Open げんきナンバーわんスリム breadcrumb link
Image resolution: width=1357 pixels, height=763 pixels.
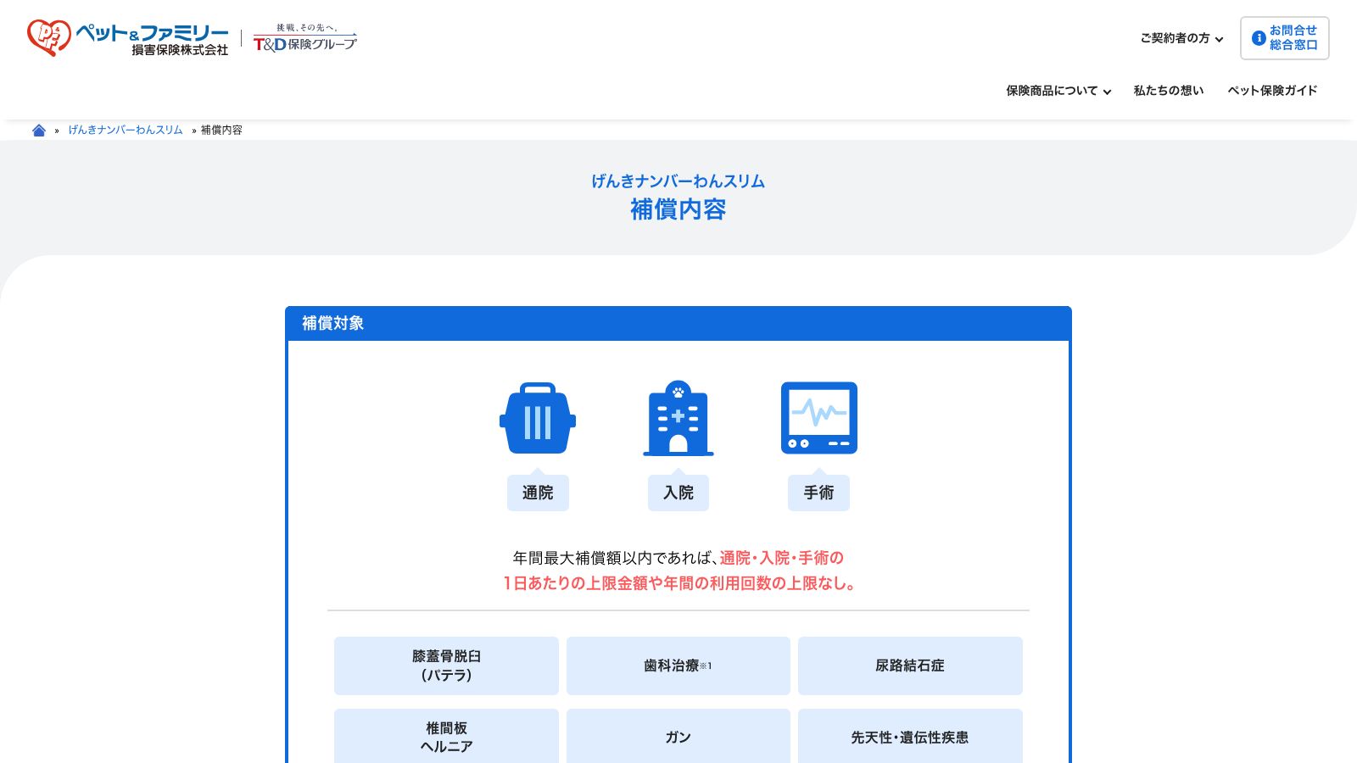[x=126, y=130]
